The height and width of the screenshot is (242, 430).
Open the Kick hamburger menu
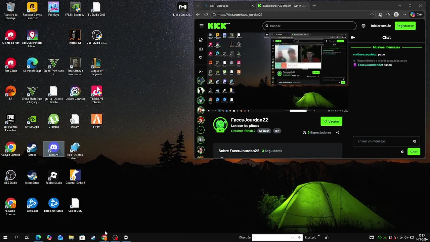point(201,26)
